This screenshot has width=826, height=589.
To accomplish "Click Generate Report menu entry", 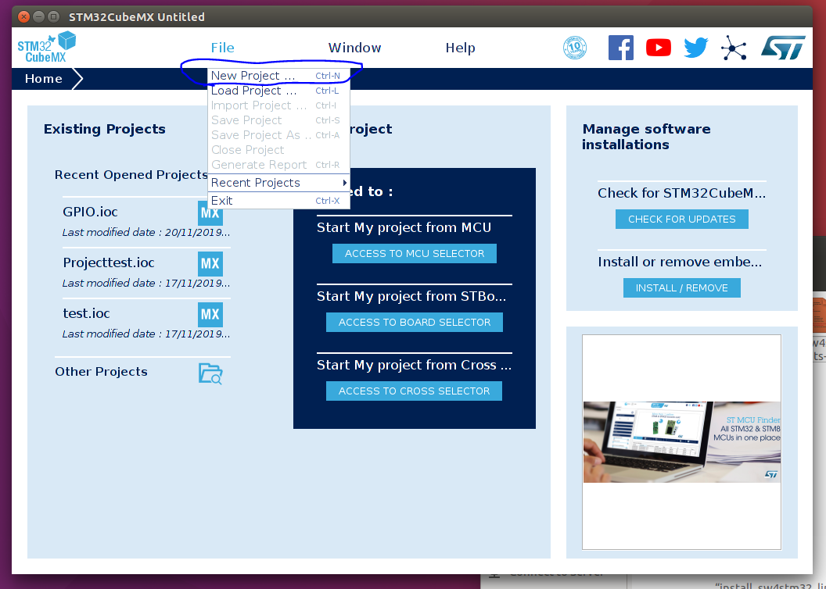I will (x=278, y=165).
